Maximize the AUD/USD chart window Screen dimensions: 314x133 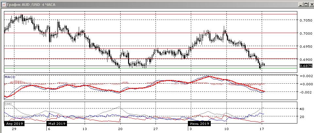click(306, 4)
